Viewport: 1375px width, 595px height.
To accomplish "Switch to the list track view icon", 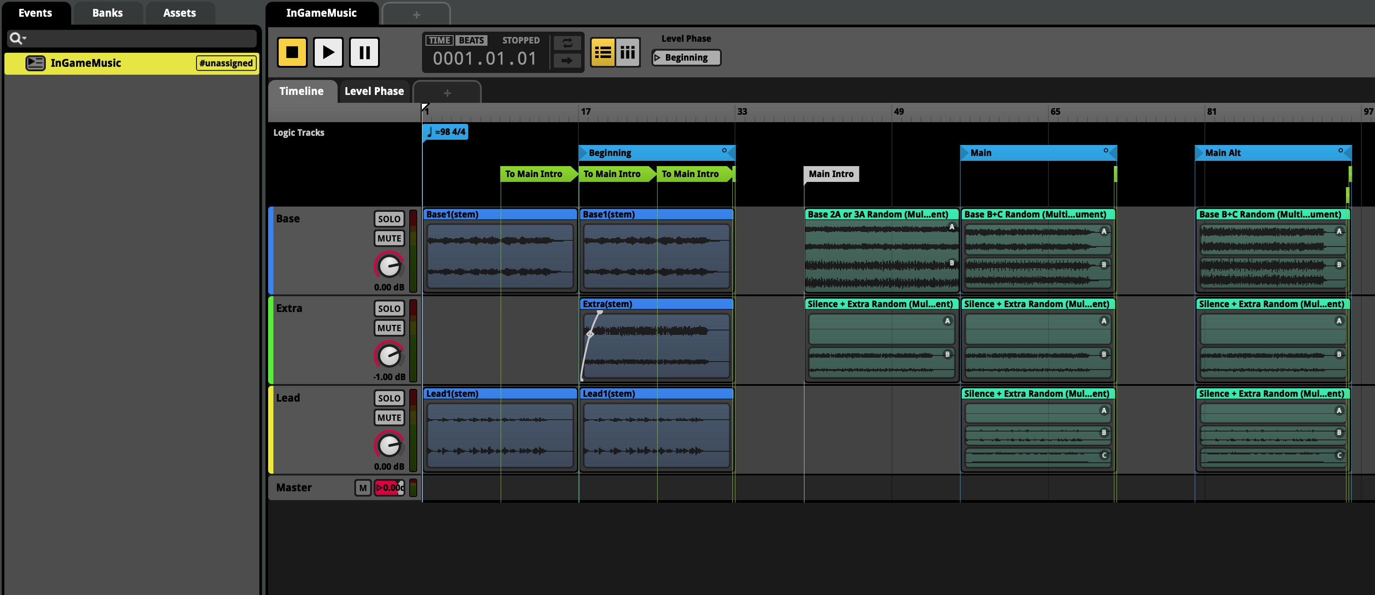I will [x=603, y=52].
